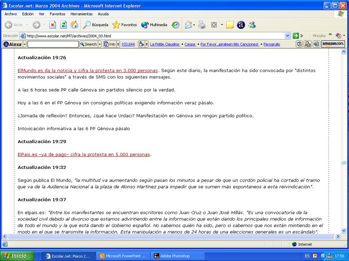The image size is (349, 261).
Task: Open the ElMundo.es 3.000 personas link
Action: (88, 71)
